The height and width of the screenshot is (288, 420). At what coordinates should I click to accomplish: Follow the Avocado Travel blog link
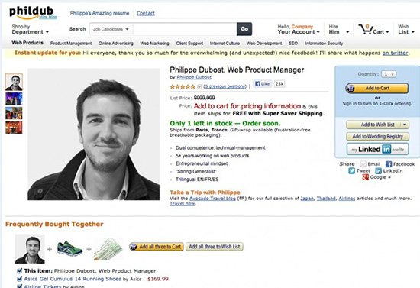click(212, 199)
